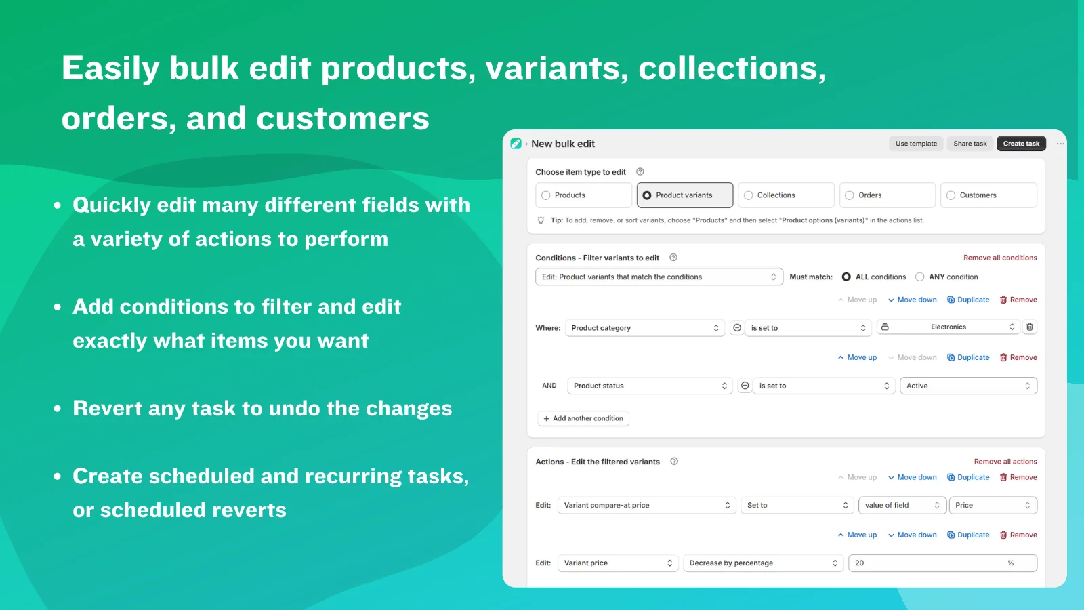Open the Decrease by percentage dropdown

pos(763,563)
